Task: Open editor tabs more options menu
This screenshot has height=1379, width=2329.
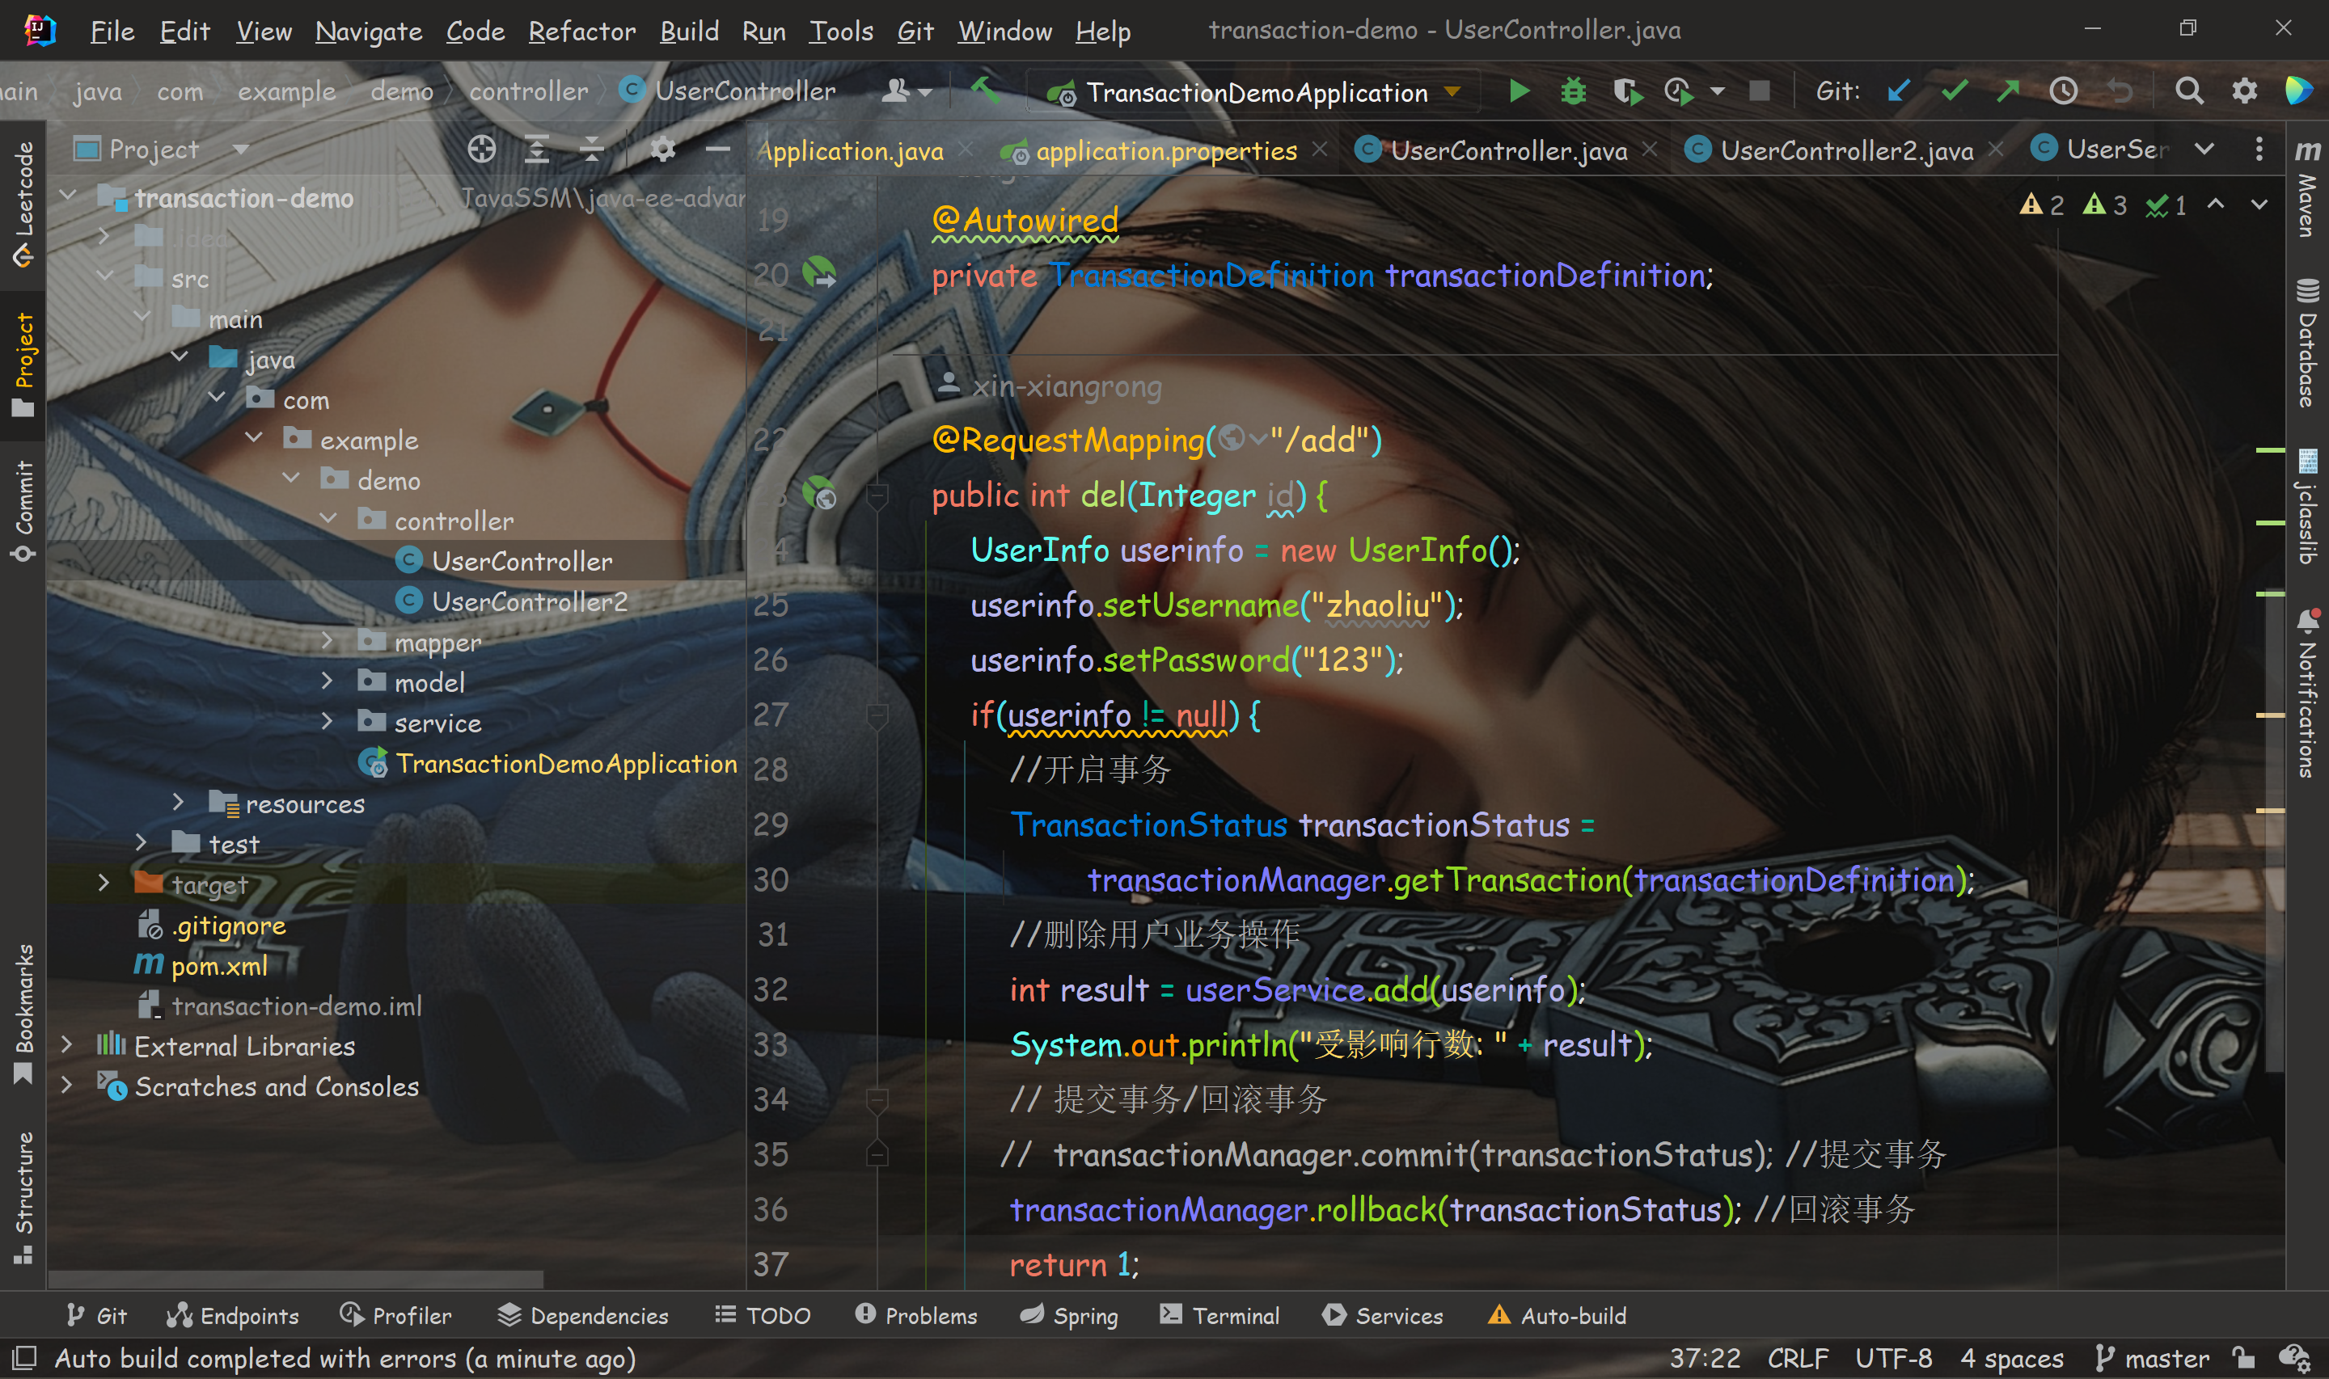Action: 2259,150
